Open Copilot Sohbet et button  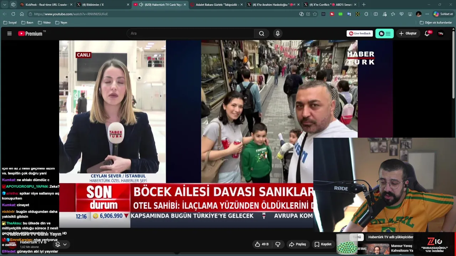click(443, 14)
